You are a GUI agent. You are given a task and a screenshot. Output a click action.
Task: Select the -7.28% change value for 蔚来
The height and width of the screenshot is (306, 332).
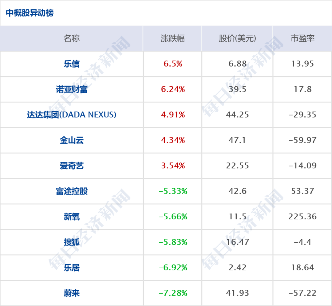tap(173, 293)
